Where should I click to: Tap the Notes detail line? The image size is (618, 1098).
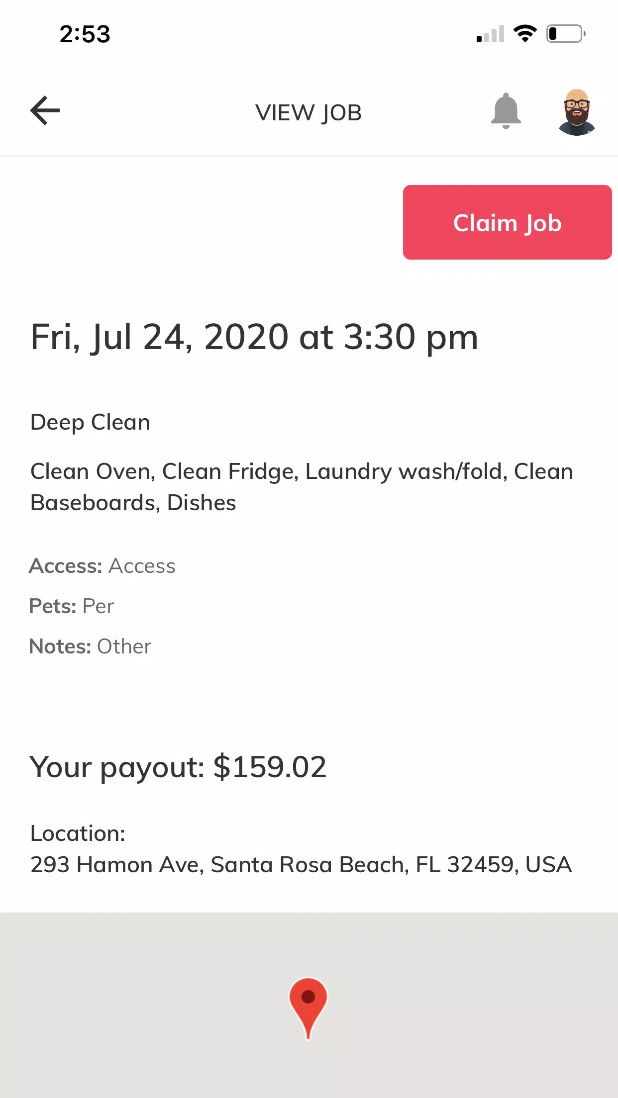pyautogui.click(x=90, y=646)
